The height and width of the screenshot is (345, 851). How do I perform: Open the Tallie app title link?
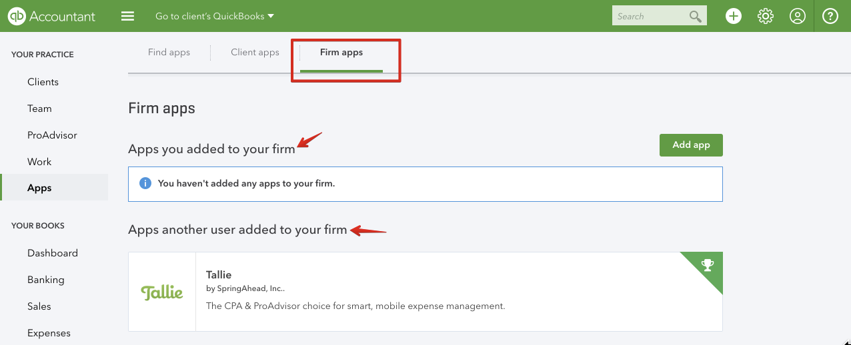(x=219, y=274)
